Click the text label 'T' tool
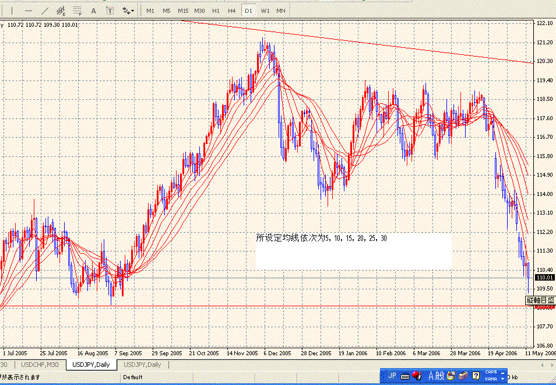The width and height of the screenshot is (556, 385). 110,10
